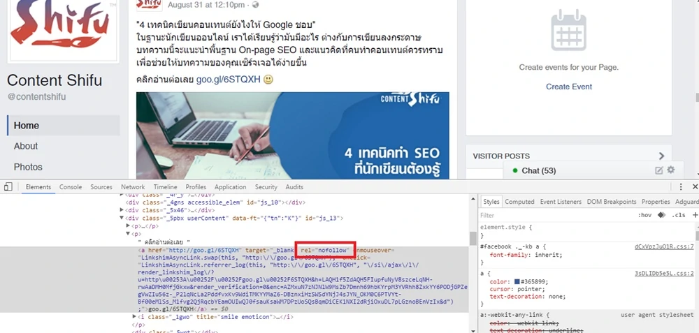This screenshot has width=699, height=333.
Task: Open the Chat settings gear icon
Action: (670, 170)
